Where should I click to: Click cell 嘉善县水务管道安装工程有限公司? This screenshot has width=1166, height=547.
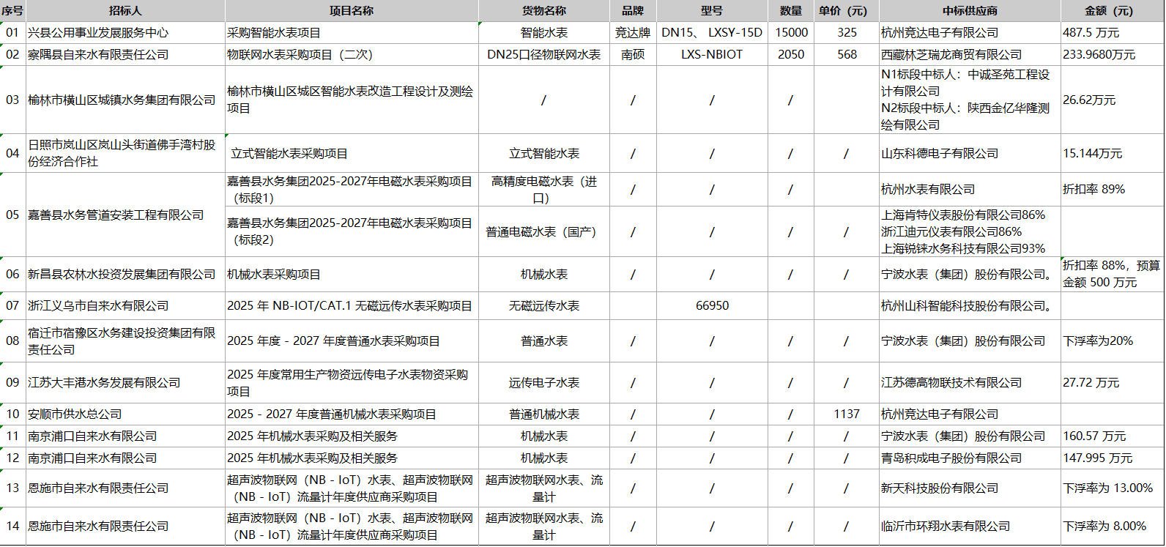coord(125,215)
